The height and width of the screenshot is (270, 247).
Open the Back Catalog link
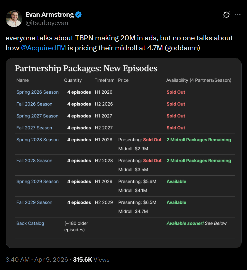click(x=30, y=223)
